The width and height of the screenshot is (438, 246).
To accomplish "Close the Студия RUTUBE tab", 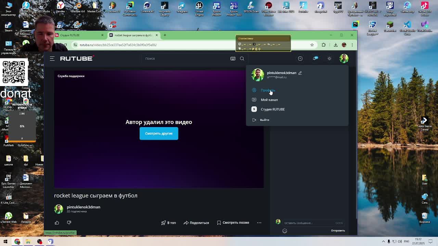I will click(102, 35).
